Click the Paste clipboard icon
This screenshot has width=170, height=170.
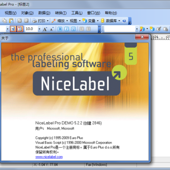[x=11, y=21]
